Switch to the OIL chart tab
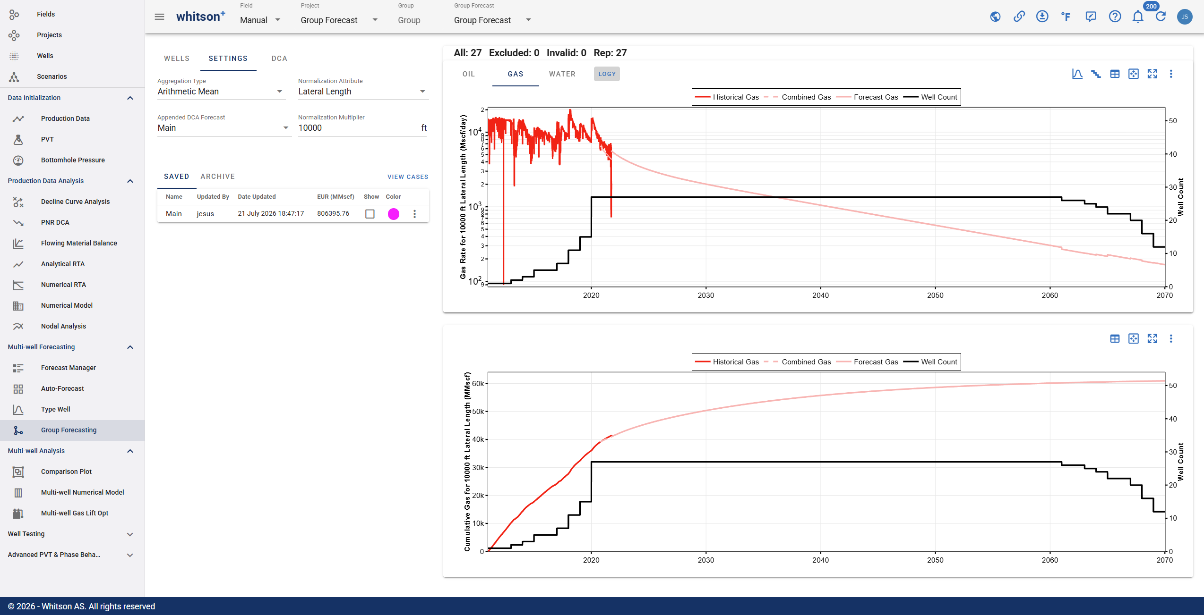The height and width of the screenshot is (615, 1204). pyautogui.click(x=468, y=74)
